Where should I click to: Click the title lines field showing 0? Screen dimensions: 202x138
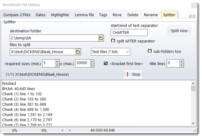(173, 63)
